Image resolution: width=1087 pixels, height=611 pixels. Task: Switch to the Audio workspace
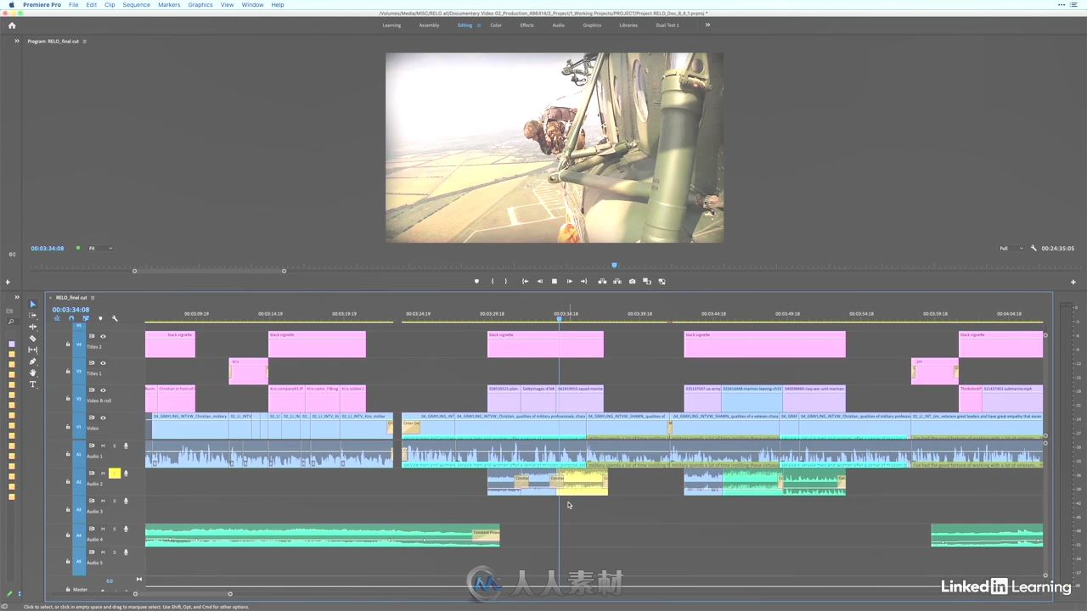[558, 25]
